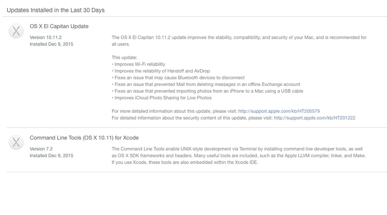Click El Capitan's Installed Dec 9, 2015 date

(x=51, y=44)
